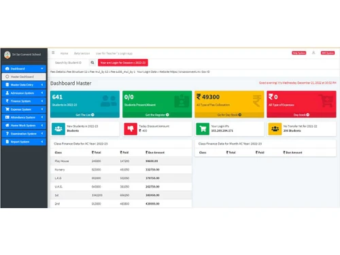
Task: Click the faded students icon on 641 card
Action: pyautogui.click(x=109, y=101)
